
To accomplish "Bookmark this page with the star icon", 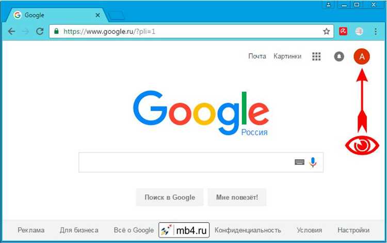I will (x=326, y=32).
